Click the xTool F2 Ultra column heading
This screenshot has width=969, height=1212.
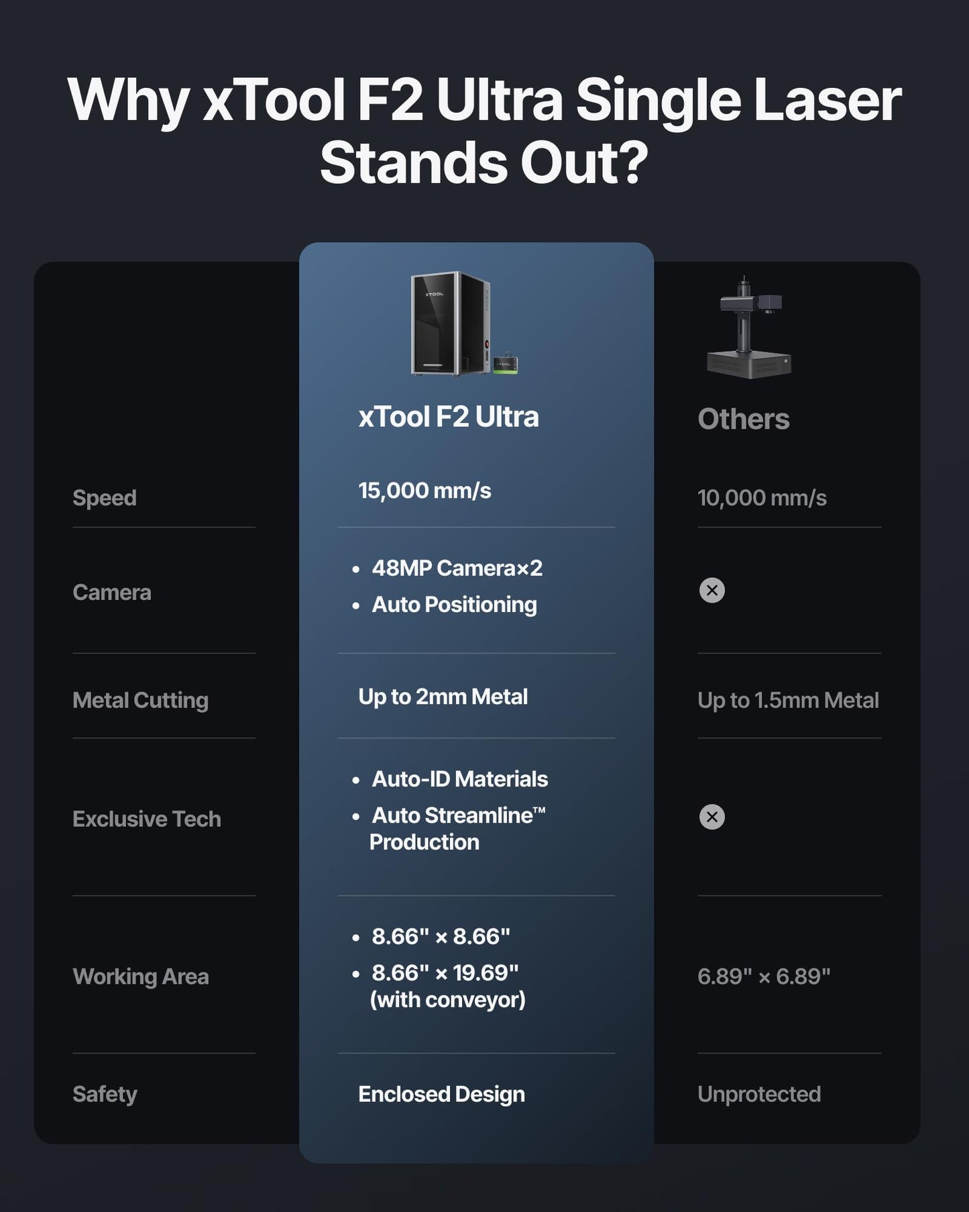[449, 417]
